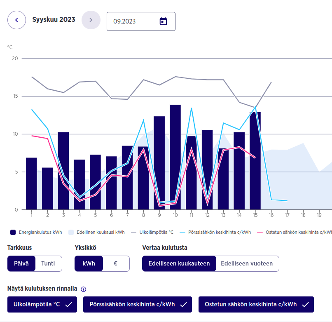Go to previous month with back arrow

17,20
